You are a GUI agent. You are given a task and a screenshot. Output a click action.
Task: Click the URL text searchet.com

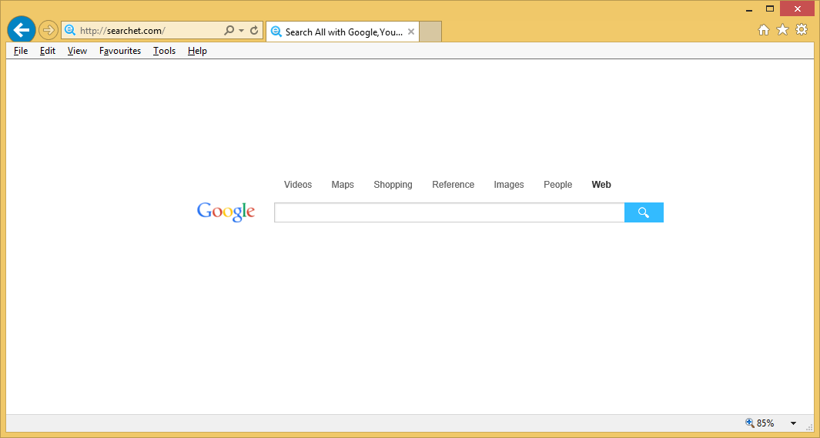click(x=136, y=30)
